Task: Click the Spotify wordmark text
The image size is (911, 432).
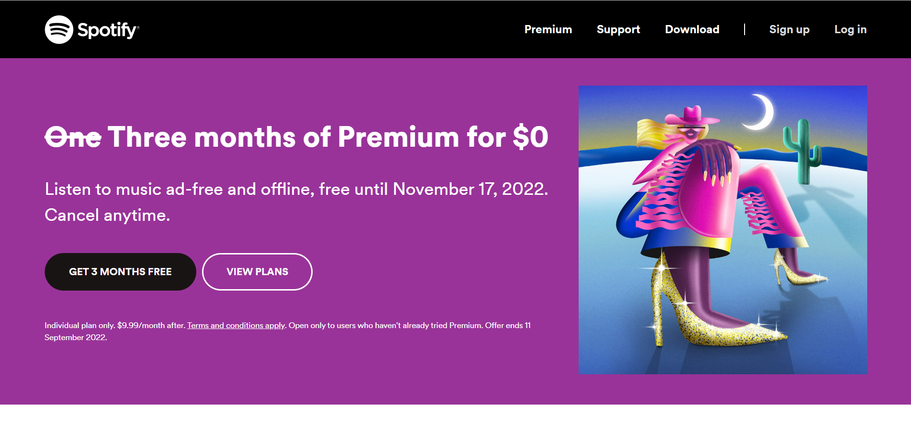Action: [107, 30]
